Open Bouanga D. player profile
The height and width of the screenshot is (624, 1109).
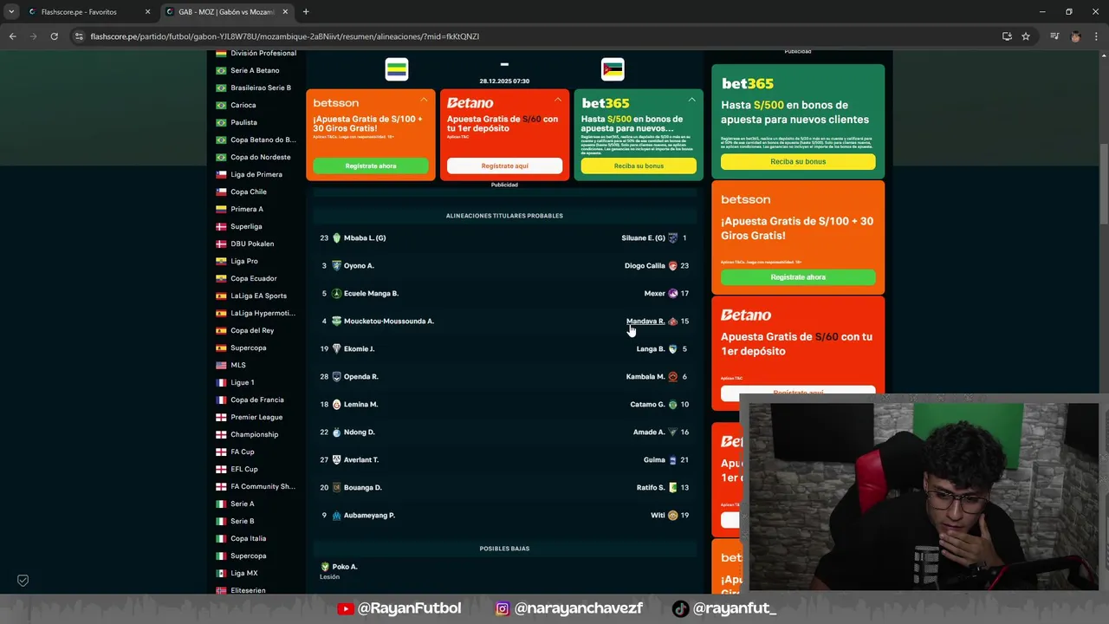click(363, 487)
